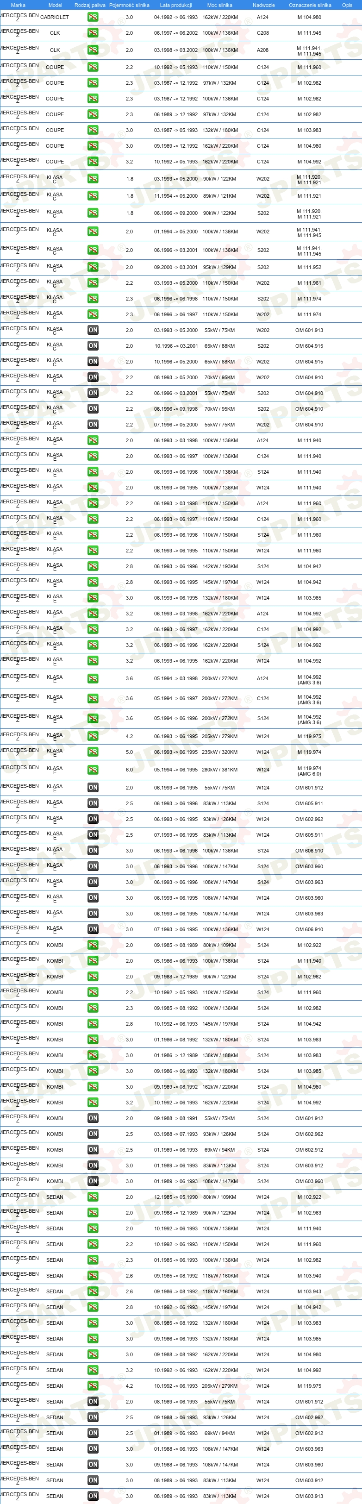Click the petrol icon in the M 111.952 row
The width and height of the screenshot is (362, 1504).
click(93, 267)
